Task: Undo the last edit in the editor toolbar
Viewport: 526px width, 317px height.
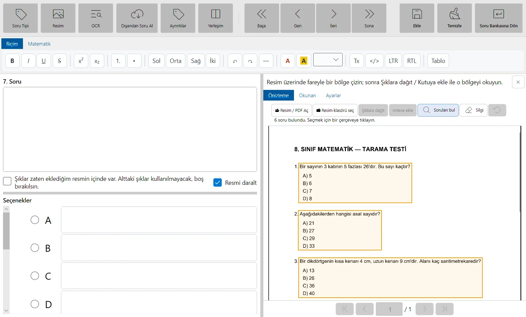Action: pyautogui.click(x=235, y=61)
